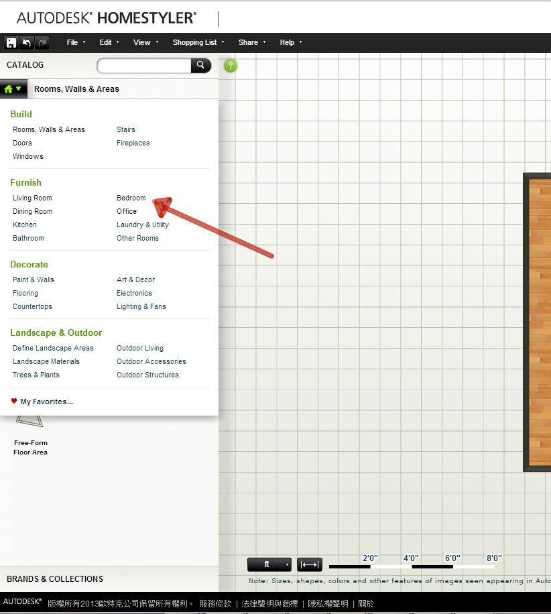Screen dimensions: 551x614
Task: Click the 關於 footer link
Action: point(366,604)
